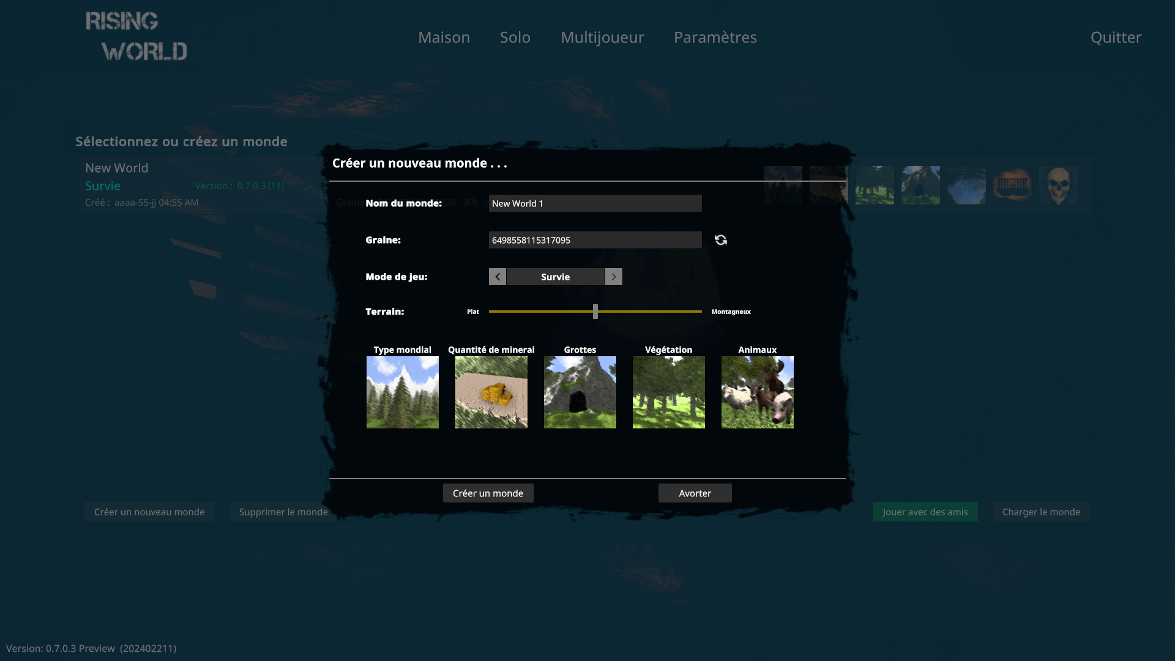Click the orange pumpkin icon on world entry
Screen dimensions: 1175x661
coord(1012,185)
